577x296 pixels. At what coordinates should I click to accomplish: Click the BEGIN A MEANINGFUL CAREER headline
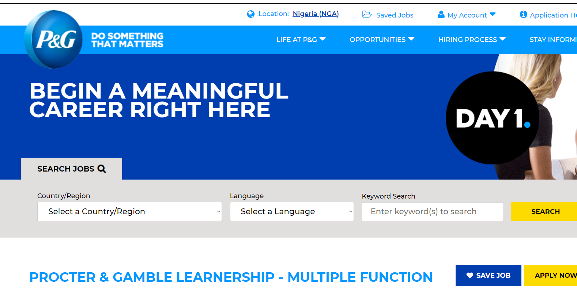159,100
